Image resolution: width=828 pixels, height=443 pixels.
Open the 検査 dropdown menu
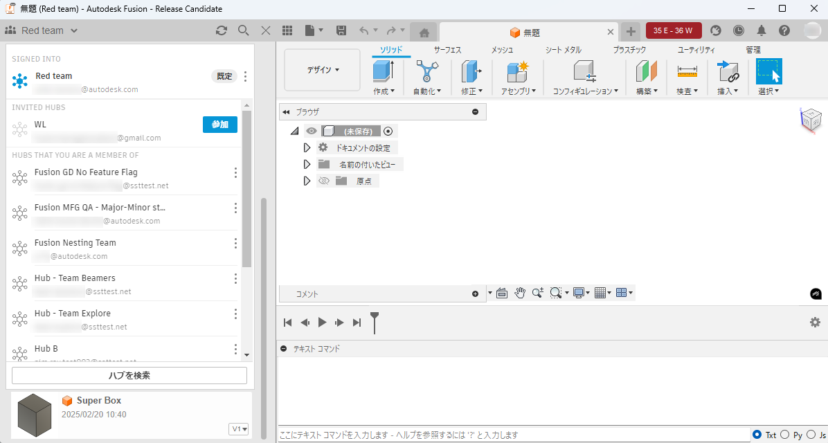pos(687,91)
